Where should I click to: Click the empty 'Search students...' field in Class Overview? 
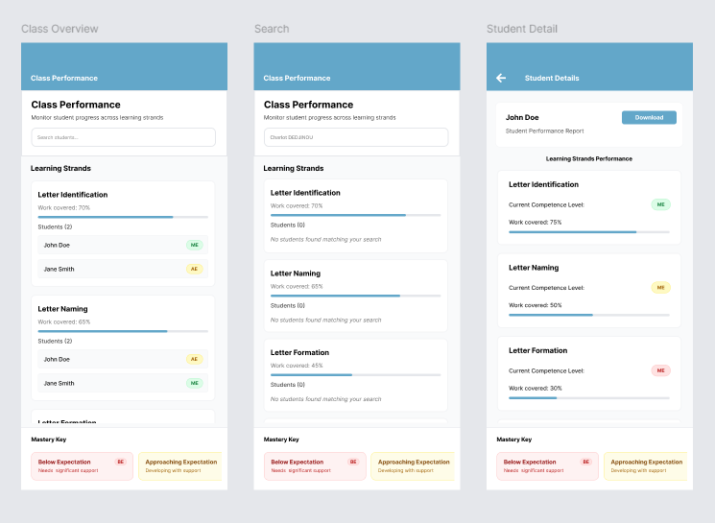click(124, 137)
